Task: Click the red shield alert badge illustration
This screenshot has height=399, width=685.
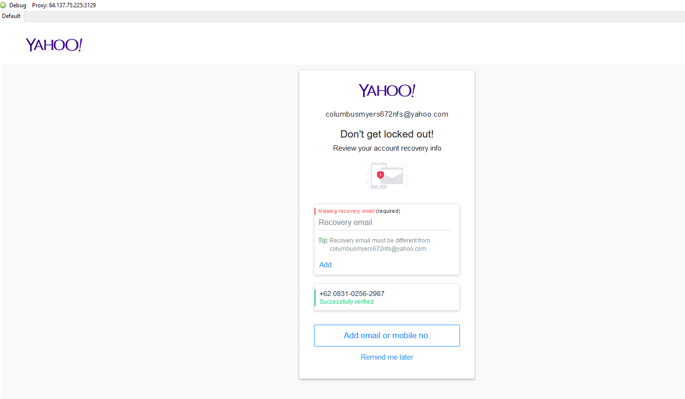Action: point(380,175)
